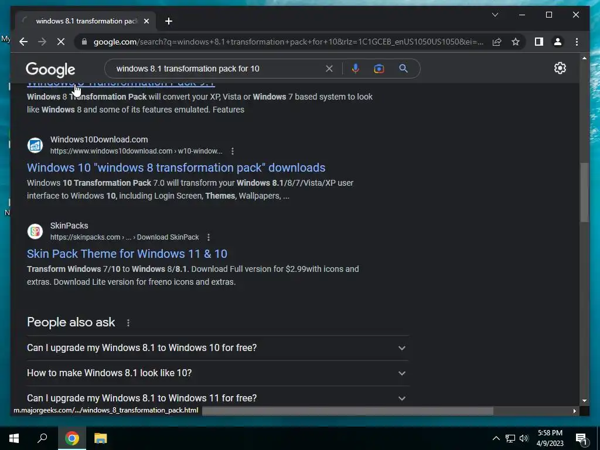Open a new tab
Image resolution: width=600 pixels, height=450 pixels.
pos(169,21)
